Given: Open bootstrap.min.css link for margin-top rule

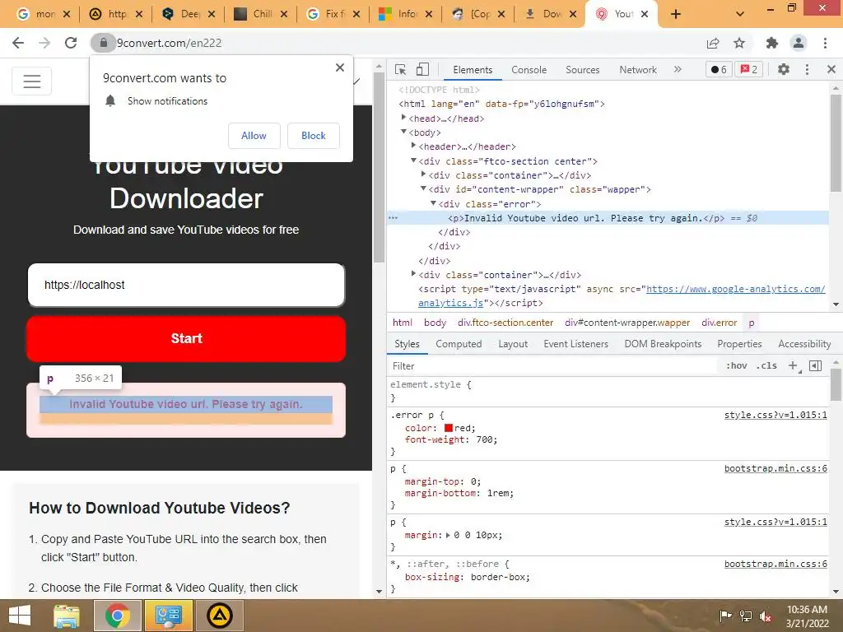Looking at the screenshot, I should coord(775,468).
